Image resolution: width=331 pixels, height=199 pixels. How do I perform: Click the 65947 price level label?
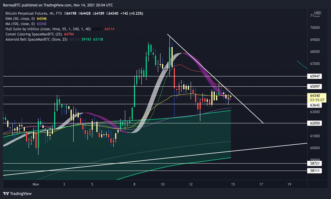315,76
